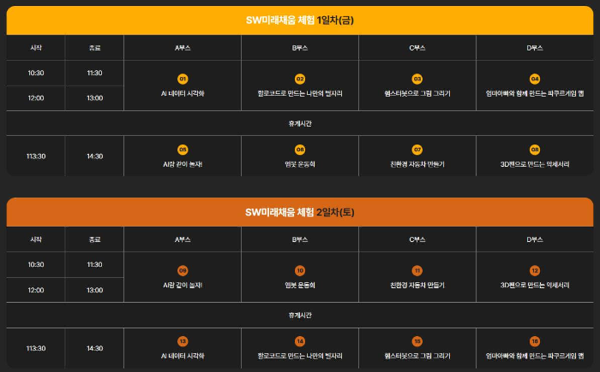
Task: Click the C부스 header in 1일차 table
Action: point(417,48)
